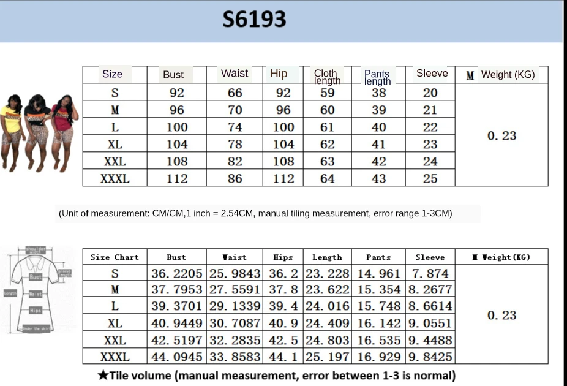567x386 pixels.
Task: Click waist value 78
Action: click(x=235, y=145)
